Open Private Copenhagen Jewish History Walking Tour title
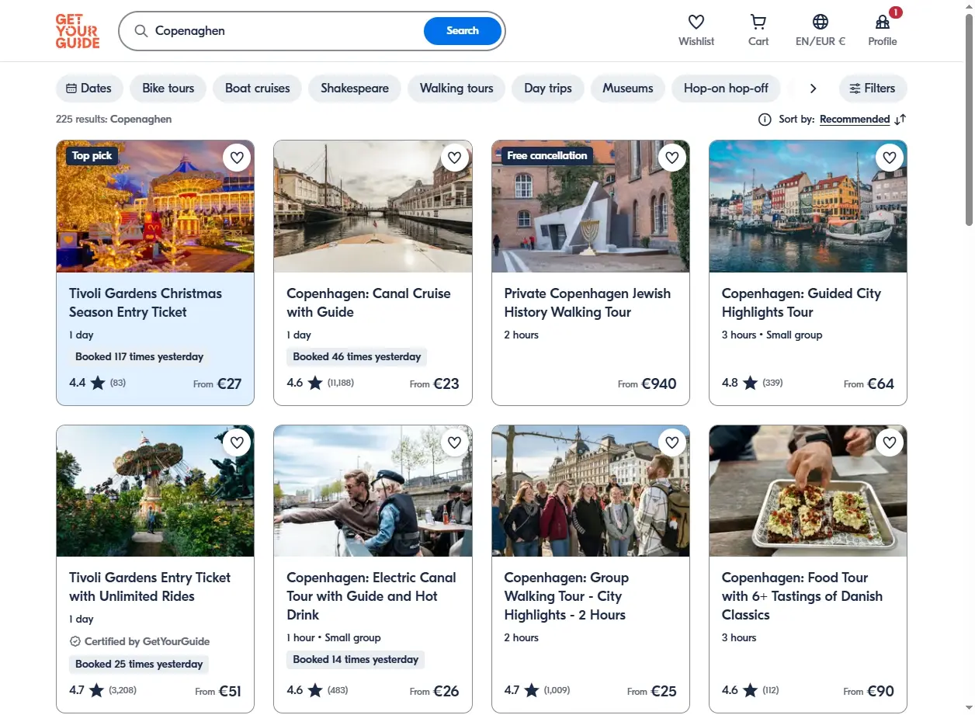This screenshot has height=715, width=975. point(588,303)
